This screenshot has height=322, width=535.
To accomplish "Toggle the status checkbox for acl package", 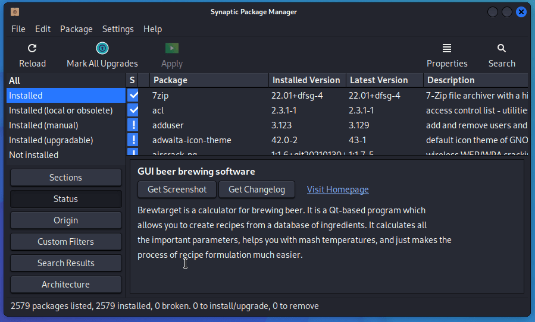I will pyautogui.click(x=133, y=111).
